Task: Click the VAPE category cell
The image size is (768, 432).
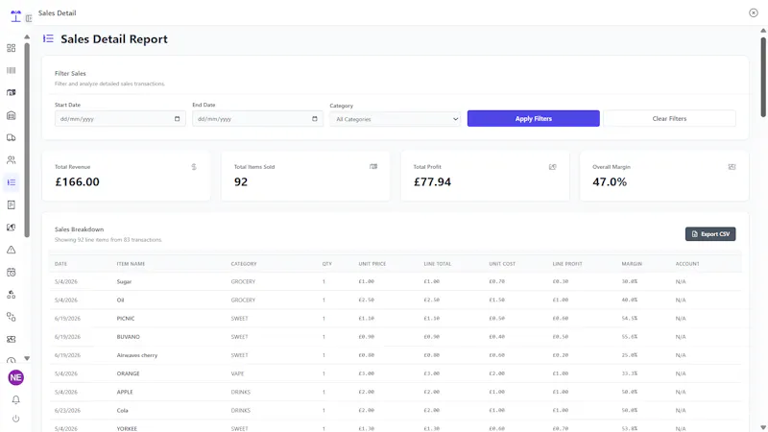Action: pos(237,373)
